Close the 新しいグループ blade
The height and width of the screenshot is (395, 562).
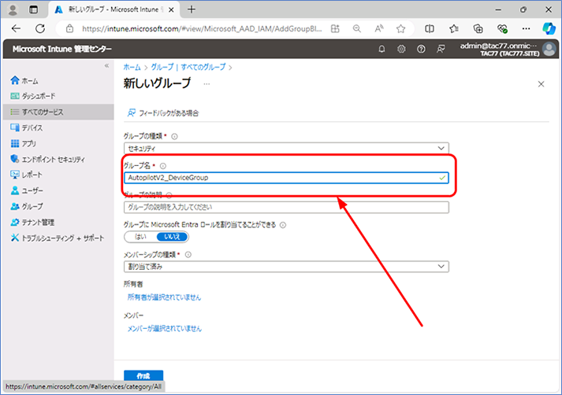click(x=542, y=84)
